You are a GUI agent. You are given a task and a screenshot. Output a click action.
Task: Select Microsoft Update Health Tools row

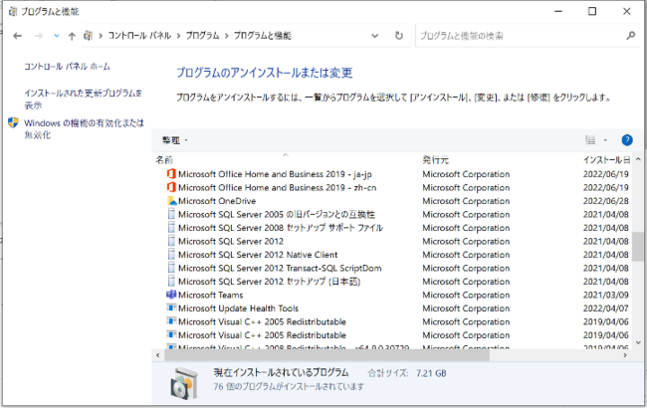392,308
